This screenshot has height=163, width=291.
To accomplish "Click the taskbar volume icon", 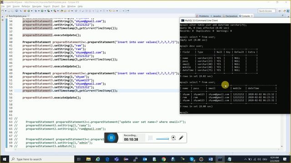I will pyautogui.click(x=259, y=159).
